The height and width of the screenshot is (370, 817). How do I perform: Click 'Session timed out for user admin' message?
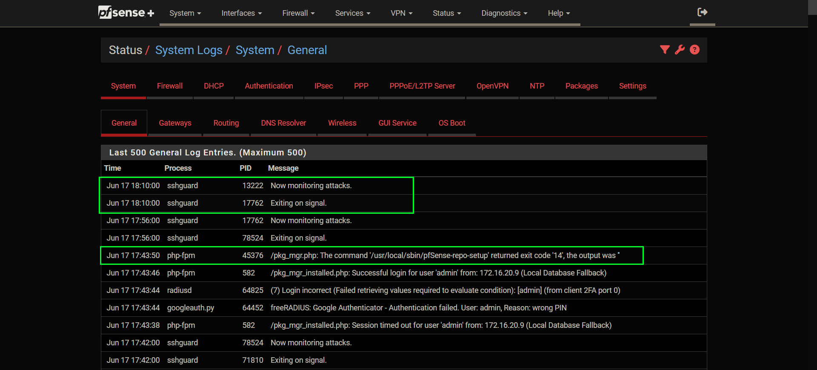tap(441, 325)
